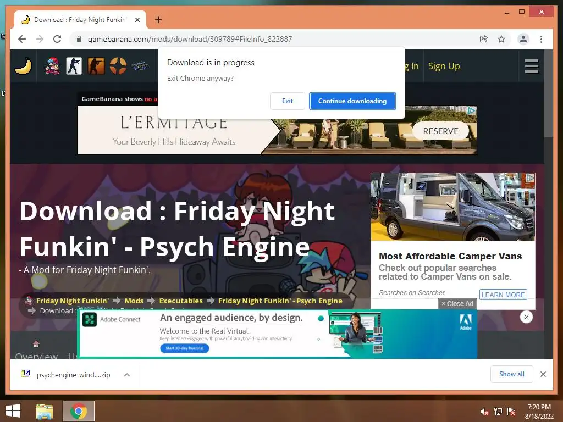Screen dimensions: 563x422
Task: Open the Friday Night Funkin' game icon
Action: click(52, 66)
